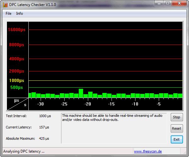189x157 pixels.
Task: Click the -20 seconds axis label
Action: (88, 104)
